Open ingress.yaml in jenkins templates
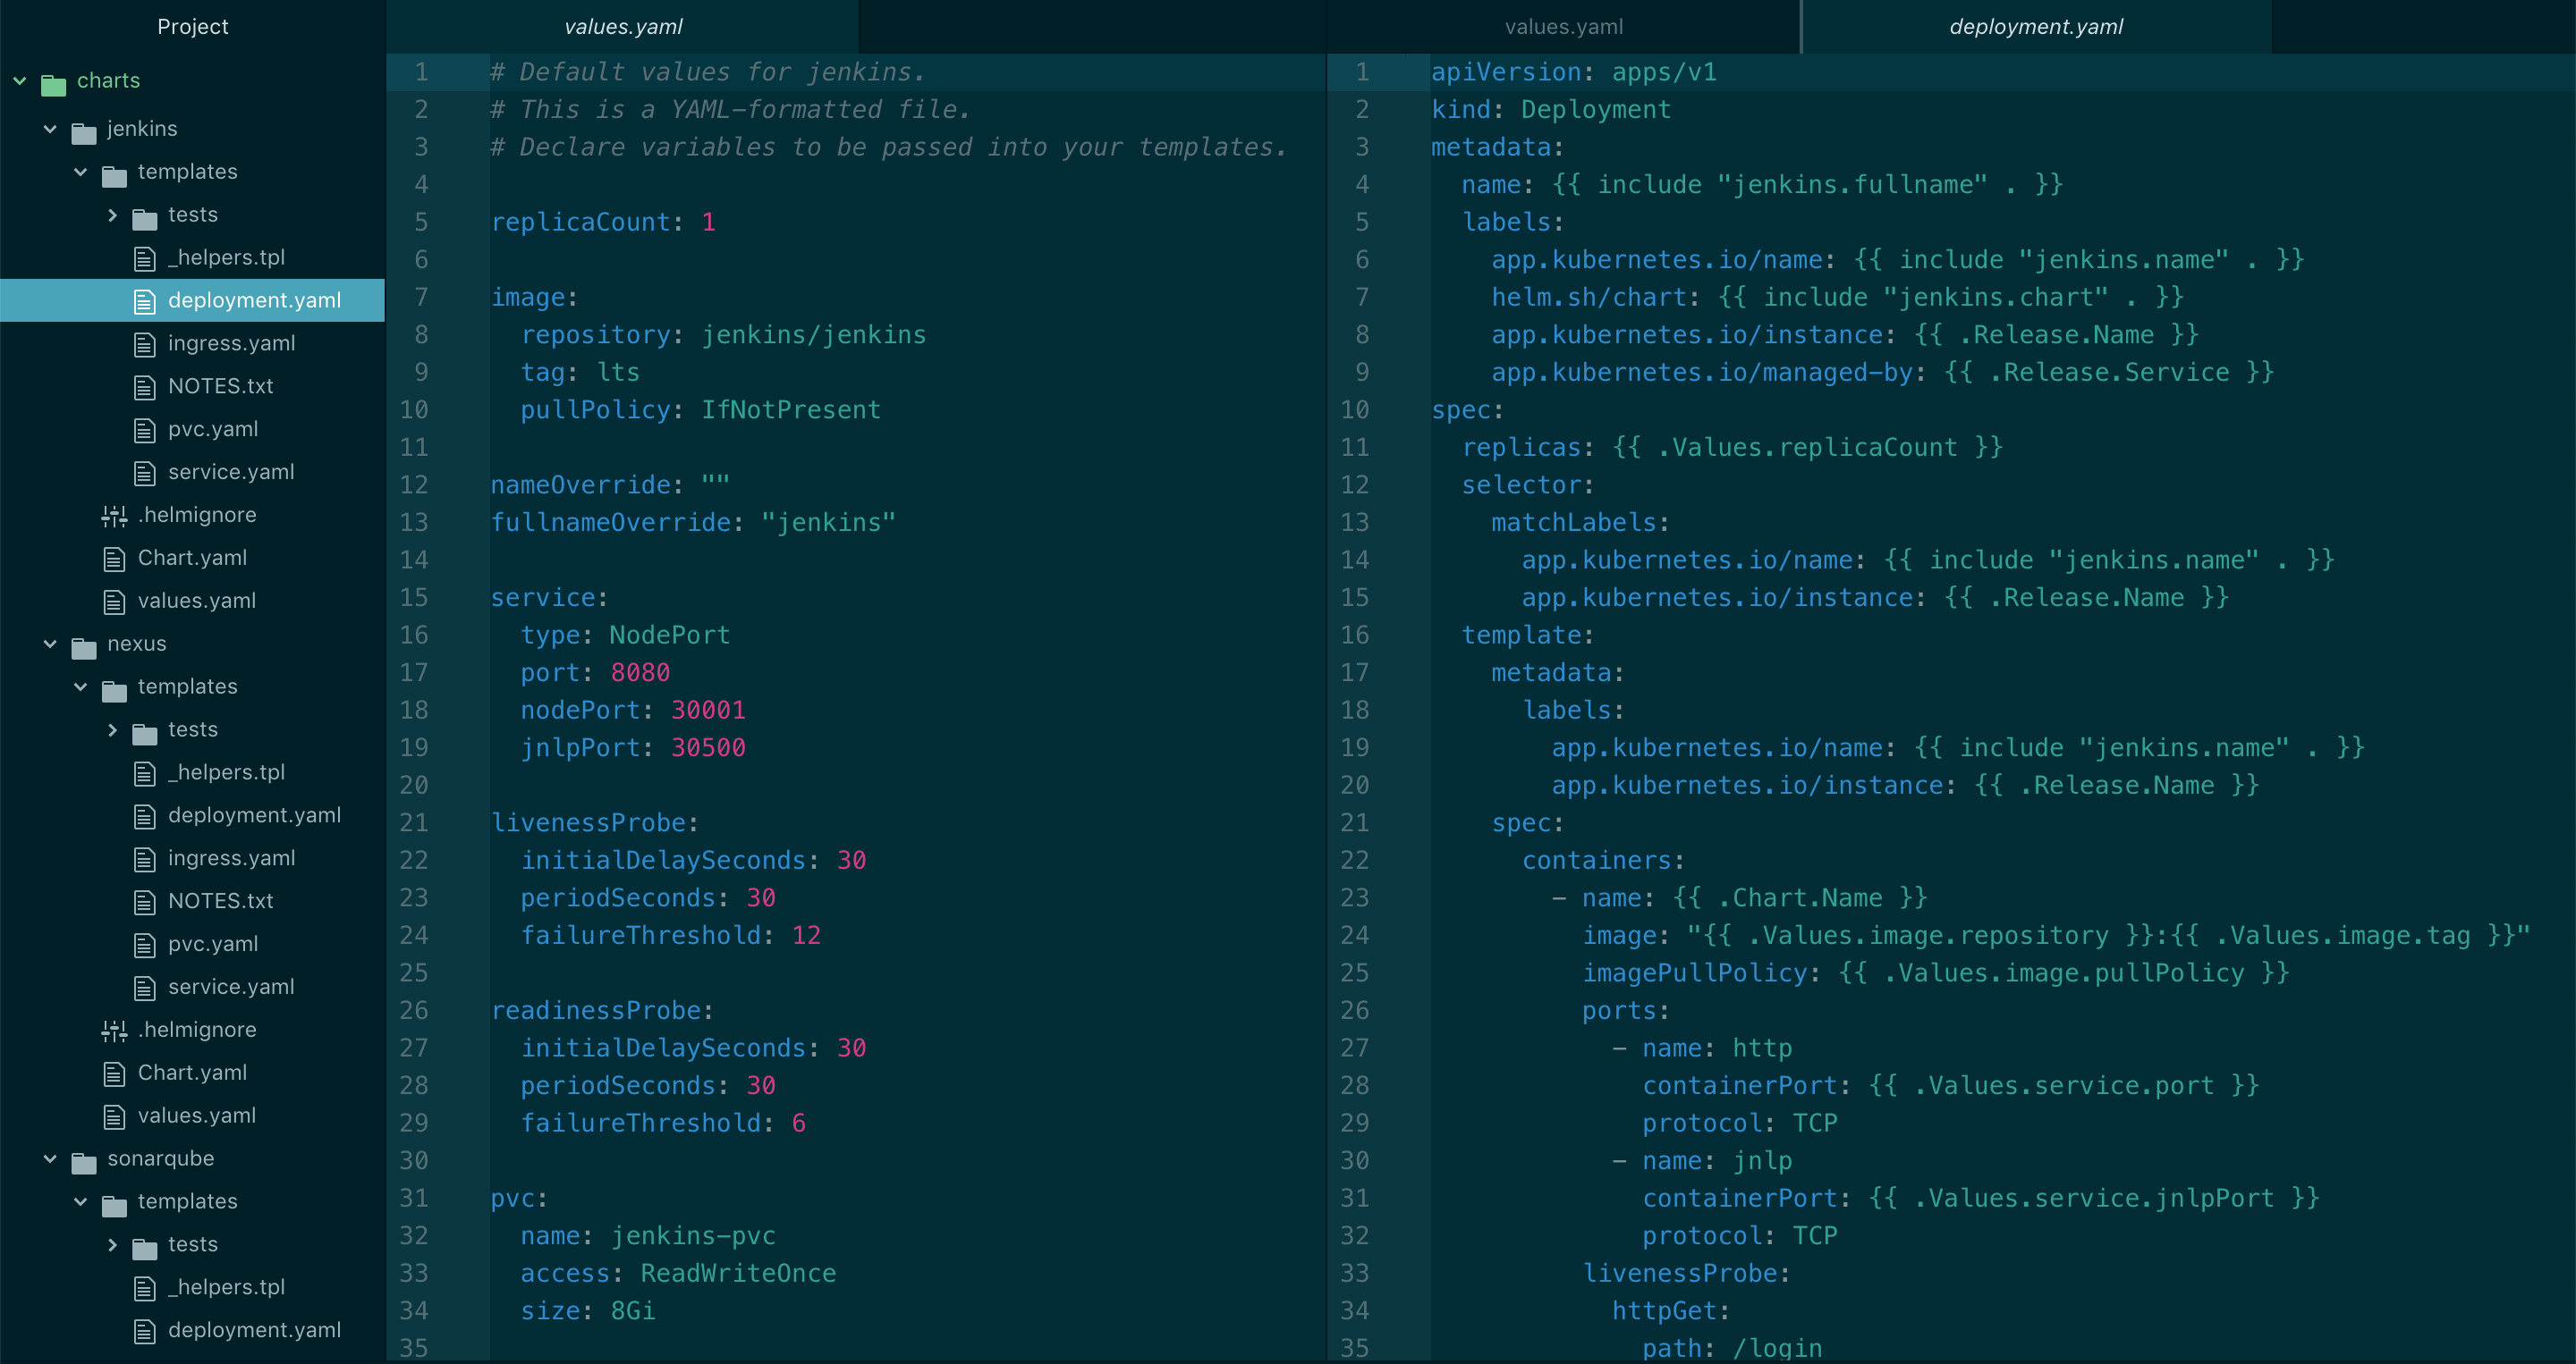 point(228,342)
